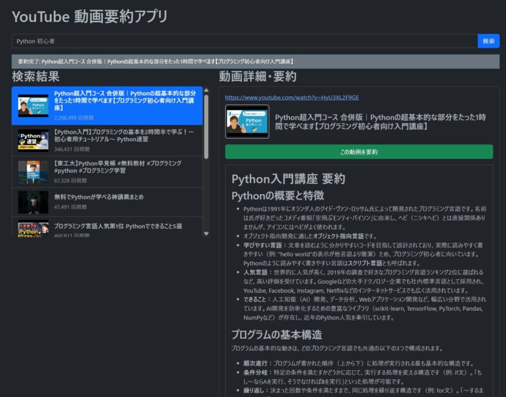Click the results list scroll up arrow
The height and width of the screenshot is (397, 506).
pyautogui.click(x=206, y=90)
